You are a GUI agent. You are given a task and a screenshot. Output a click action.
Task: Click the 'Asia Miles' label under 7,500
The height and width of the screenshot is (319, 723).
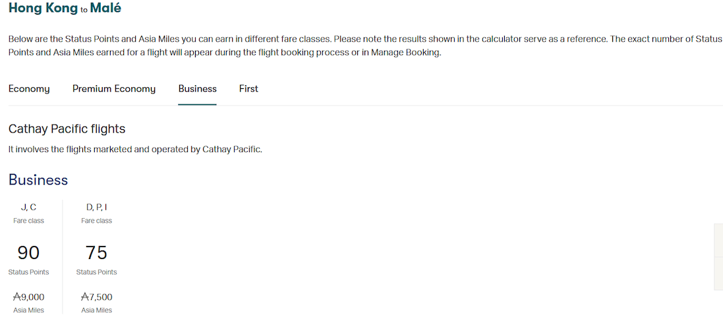96,310
